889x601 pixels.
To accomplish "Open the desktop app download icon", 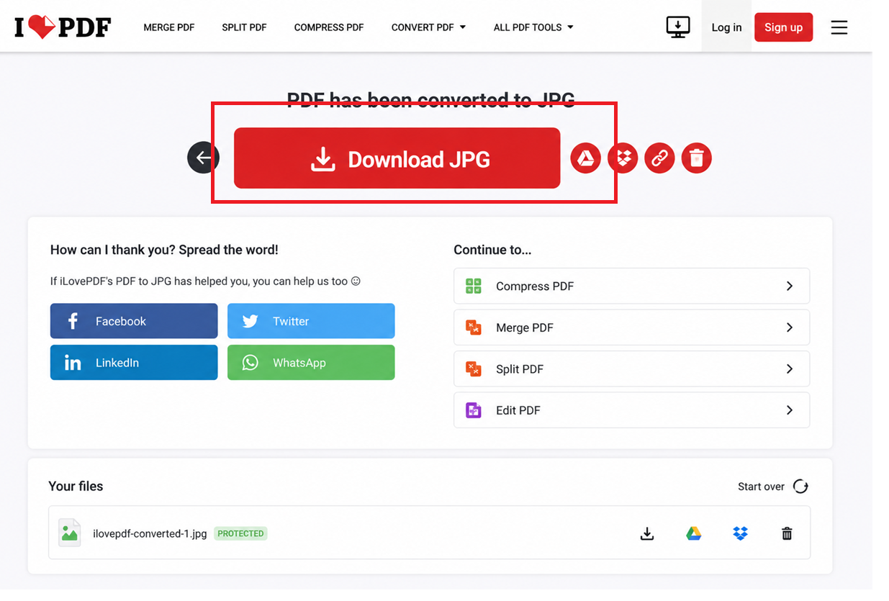I will pos(677,27).
